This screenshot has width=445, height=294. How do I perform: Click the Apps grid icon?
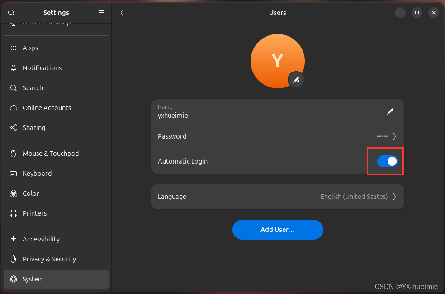tap(13, 48)
